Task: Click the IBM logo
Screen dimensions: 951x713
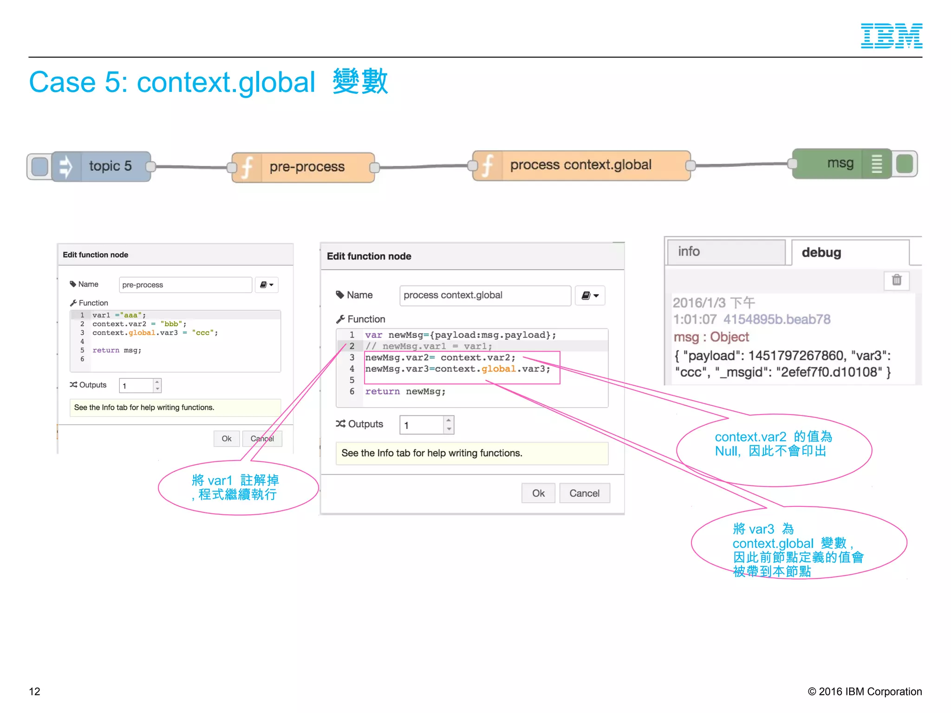Action: pos(891,36)
